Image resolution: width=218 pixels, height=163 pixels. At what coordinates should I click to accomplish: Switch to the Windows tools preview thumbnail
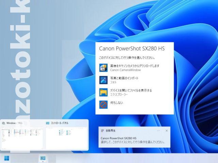(22, 137)
